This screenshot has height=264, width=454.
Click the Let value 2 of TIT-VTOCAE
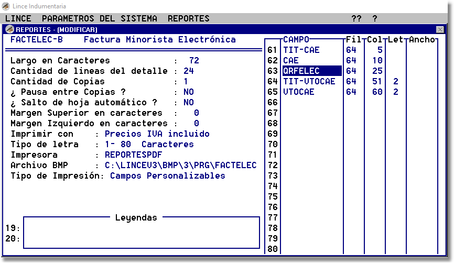[x=396, y=81]
